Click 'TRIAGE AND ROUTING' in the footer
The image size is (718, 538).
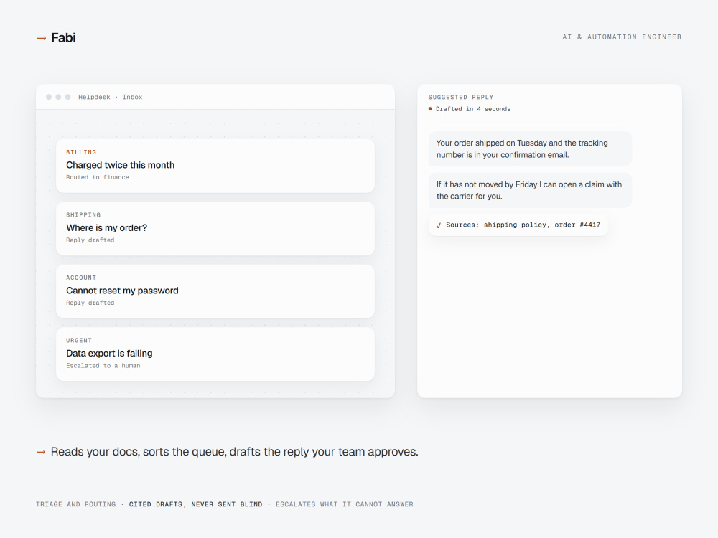pyautogui.click(x=76, y=504)
